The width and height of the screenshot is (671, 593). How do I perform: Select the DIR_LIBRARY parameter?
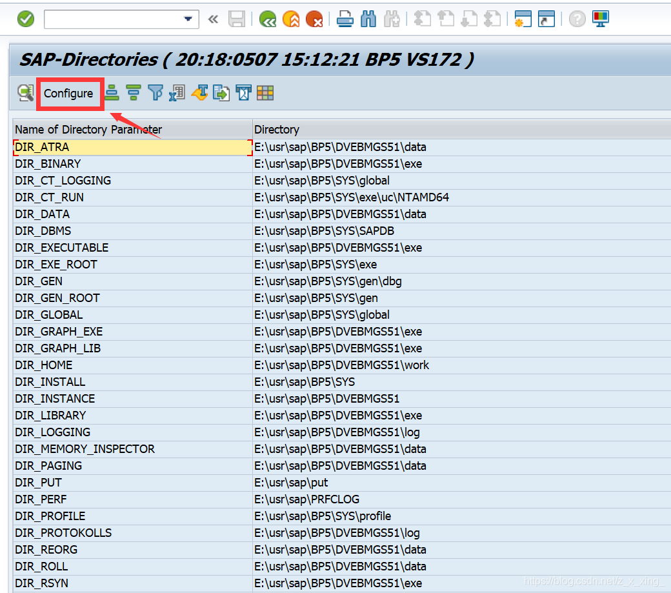(133, 416)
